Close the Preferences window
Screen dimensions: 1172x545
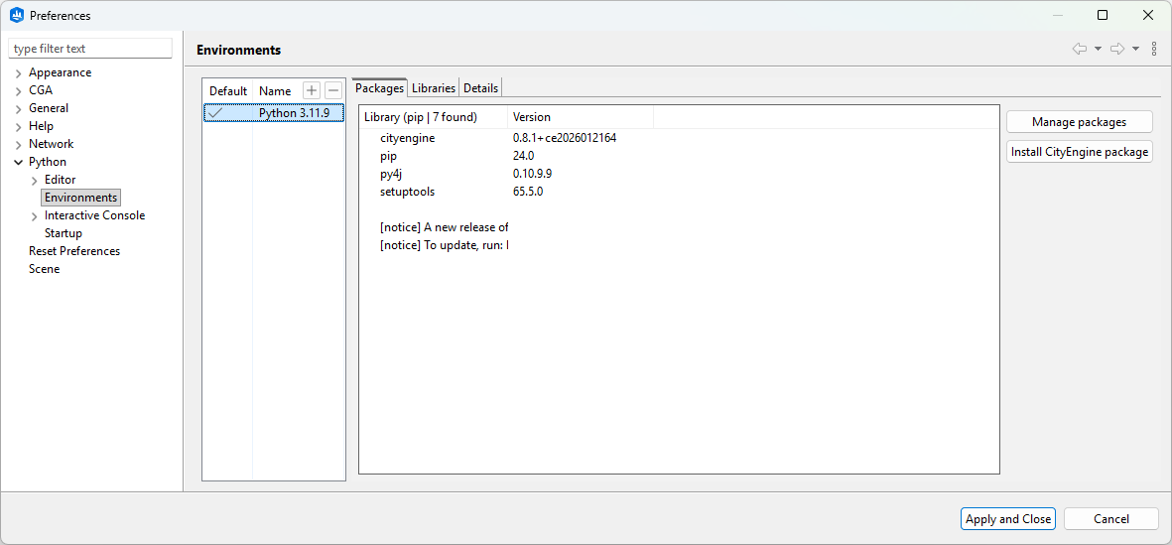(x=1147, y=15)
